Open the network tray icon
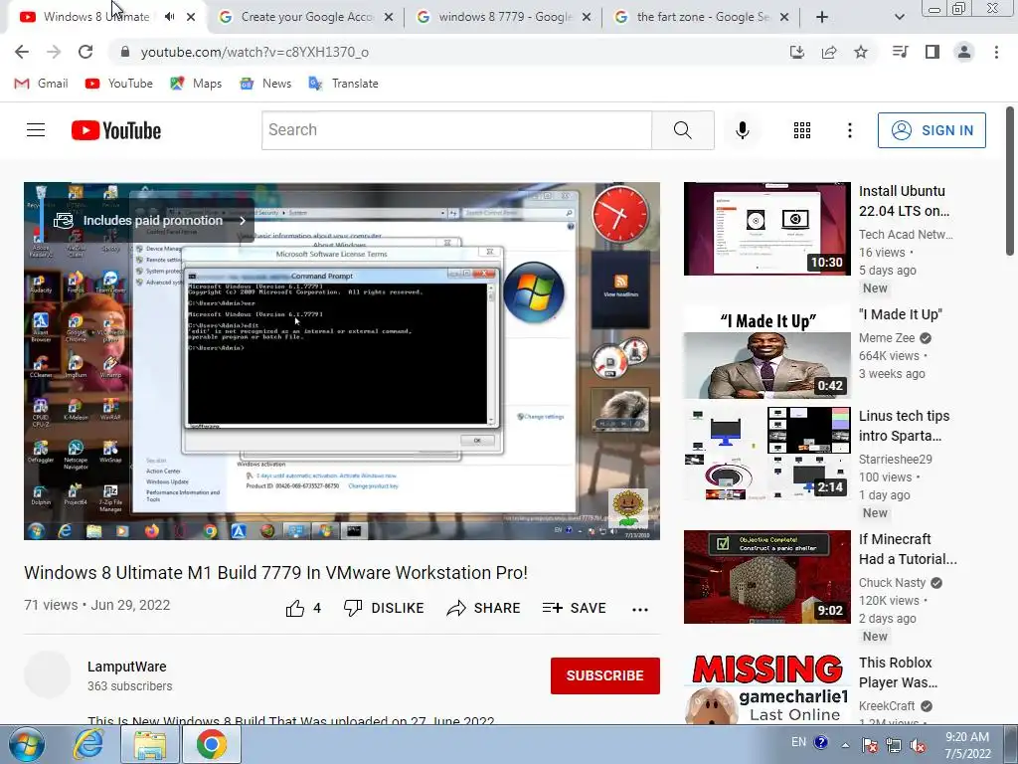The height and width of the screenshot is (764, 1018). click(894, 746)
